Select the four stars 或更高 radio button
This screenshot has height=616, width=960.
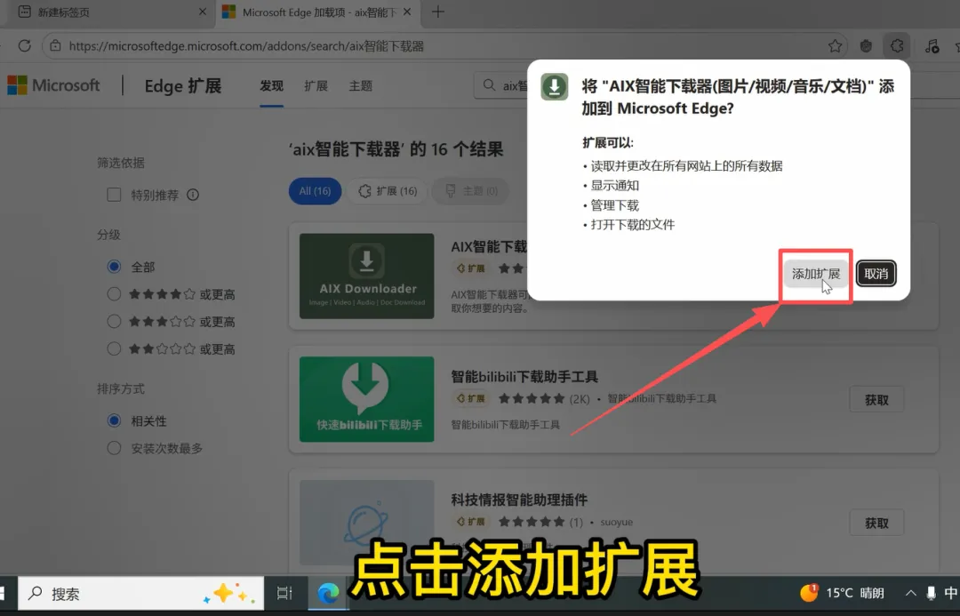pos(114,294)
